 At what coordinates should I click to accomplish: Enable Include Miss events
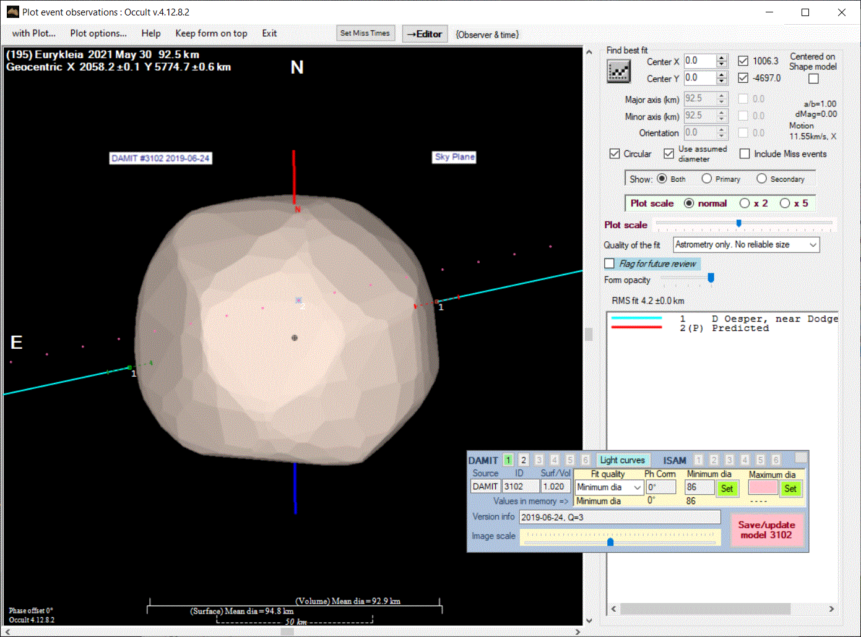coord(745,154)
